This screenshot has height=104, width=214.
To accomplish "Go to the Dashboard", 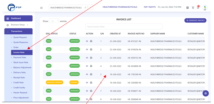I will pyautogui.click(x=18, y=18).
